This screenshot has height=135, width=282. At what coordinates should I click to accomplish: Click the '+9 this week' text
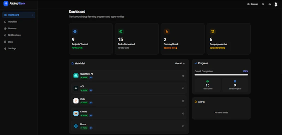[77, 48]
